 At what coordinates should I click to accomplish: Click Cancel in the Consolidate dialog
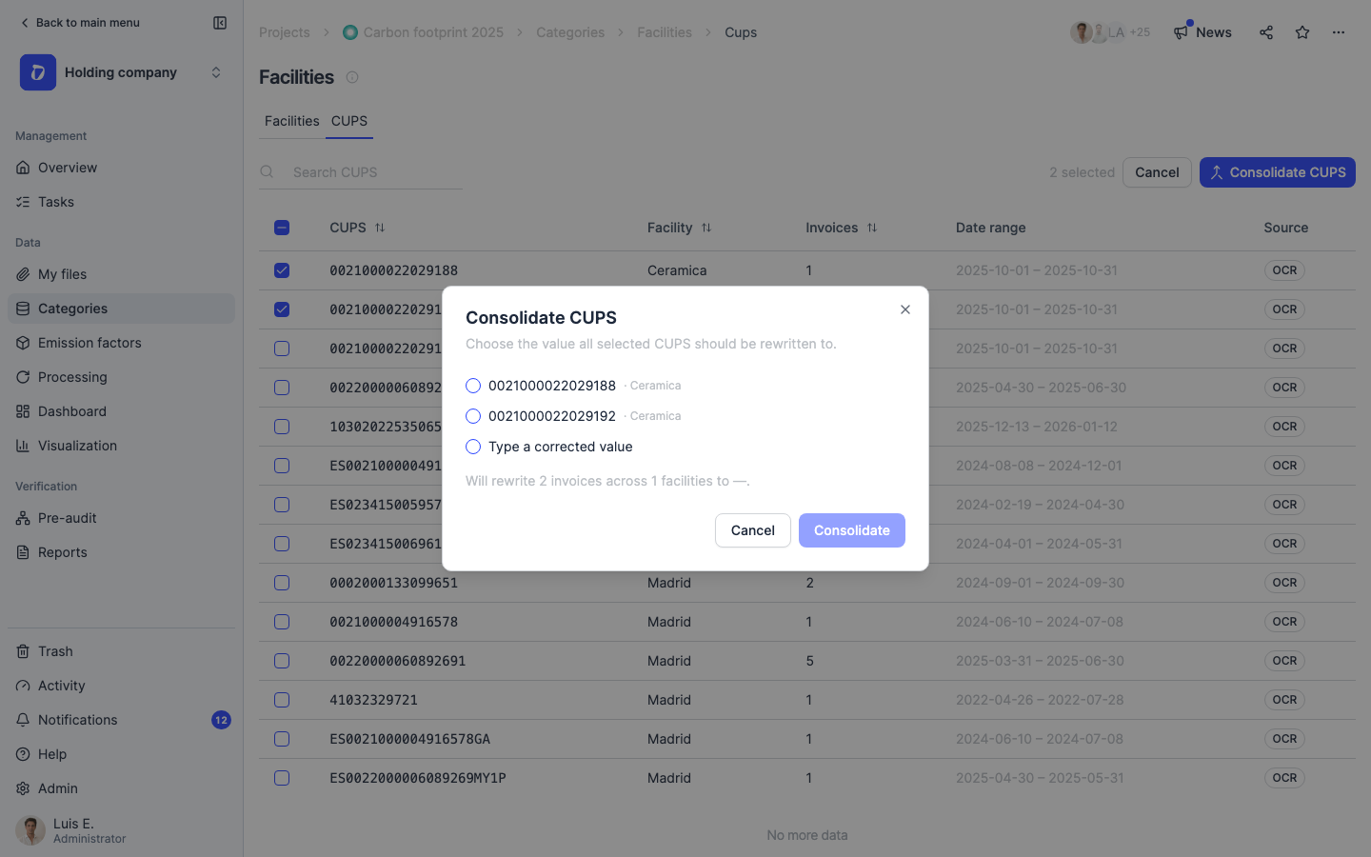point(753,530)
